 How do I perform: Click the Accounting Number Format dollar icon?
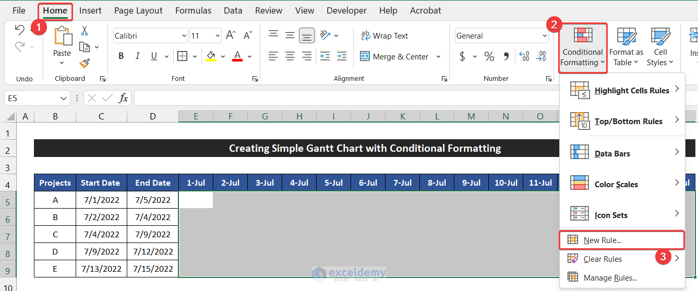[462, 56]
